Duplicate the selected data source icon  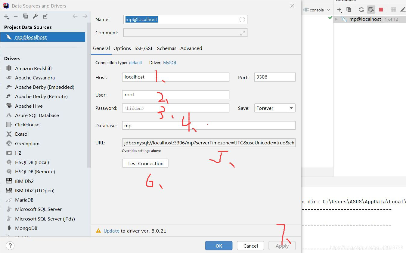tap(25, 16)
